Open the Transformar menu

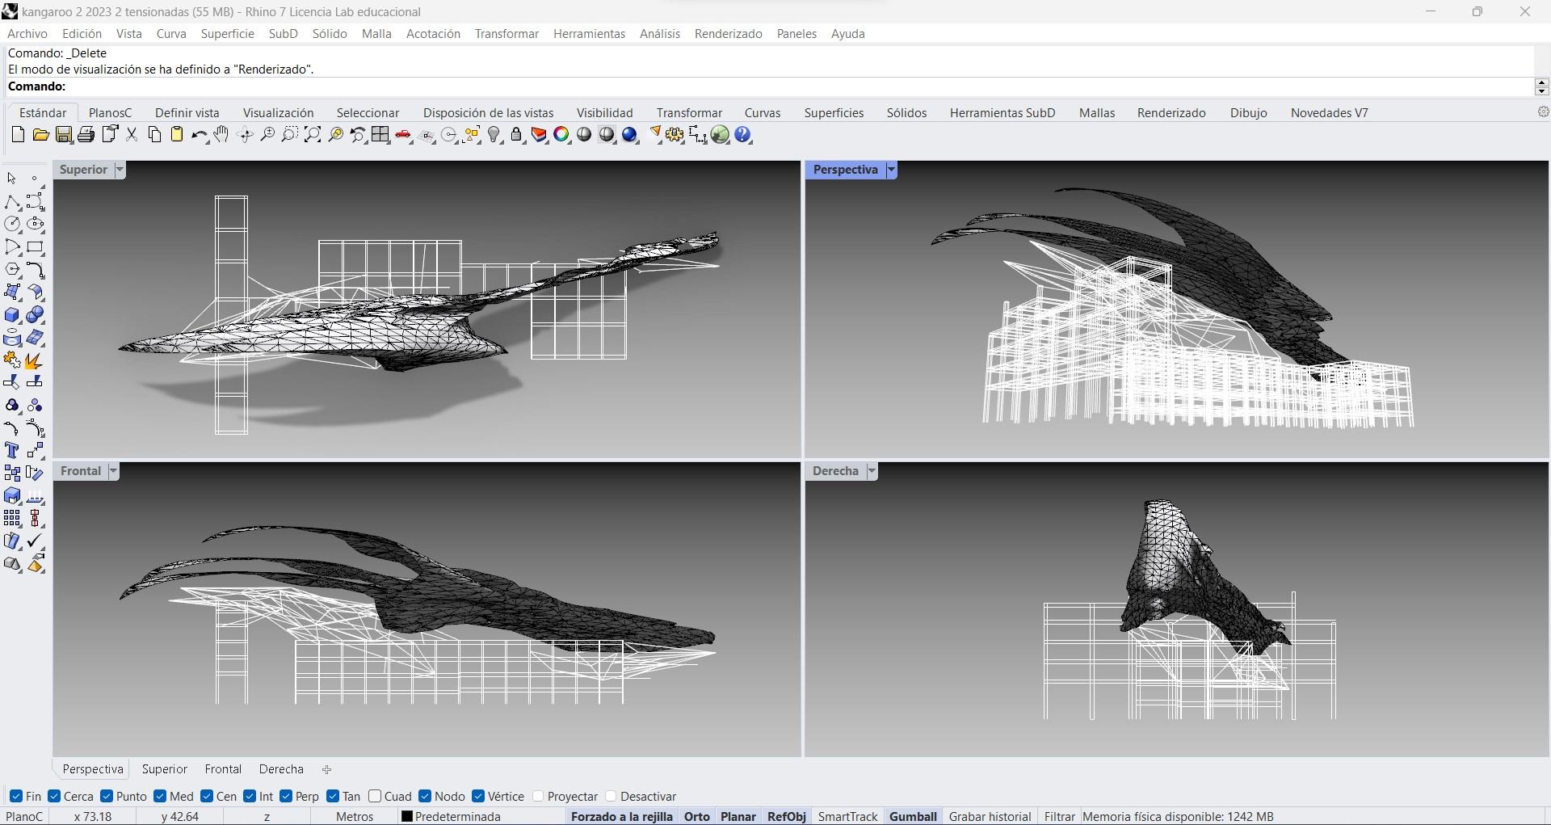pos(506,34)
